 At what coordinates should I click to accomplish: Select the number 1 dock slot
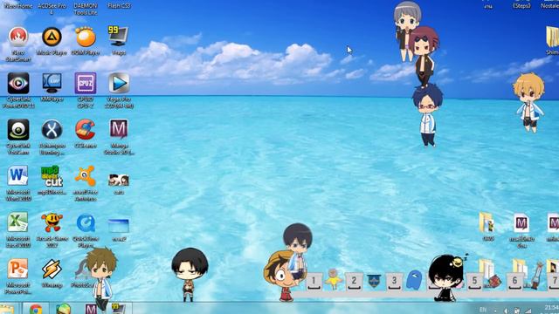[x=314, y=282]
